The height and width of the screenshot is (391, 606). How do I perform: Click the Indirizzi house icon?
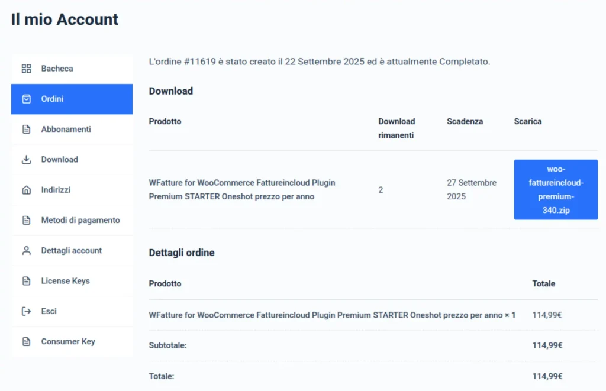click(26, 190)
